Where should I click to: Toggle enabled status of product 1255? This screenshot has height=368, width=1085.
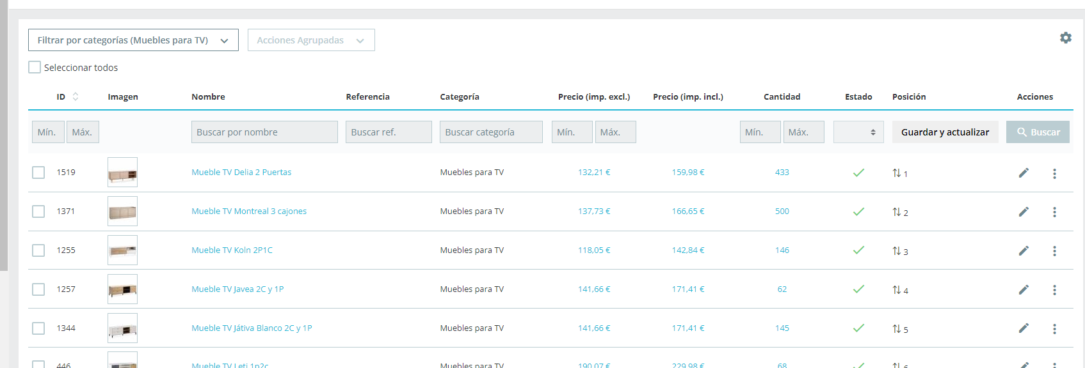click(858, 250)
